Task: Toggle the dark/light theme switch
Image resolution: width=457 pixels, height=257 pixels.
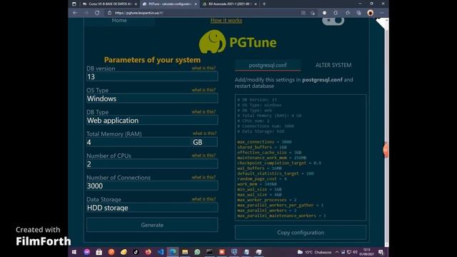Action: click(x=333, y=21)
